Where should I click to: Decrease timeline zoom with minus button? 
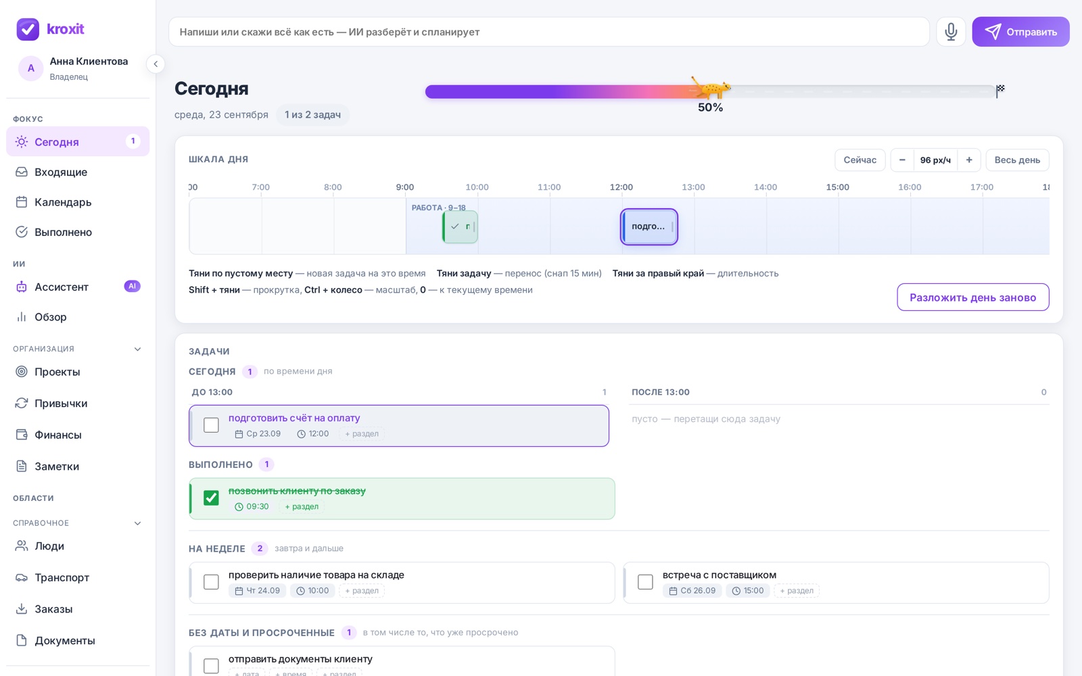tap(902, 160)
